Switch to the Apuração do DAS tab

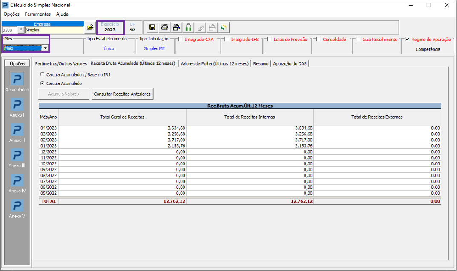click(x=290, y=63)
